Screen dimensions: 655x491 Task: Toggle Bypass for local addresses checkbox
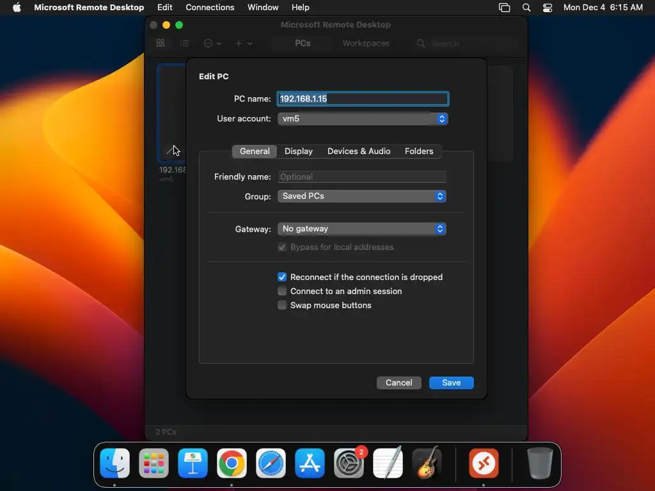(x=282, y=247)
